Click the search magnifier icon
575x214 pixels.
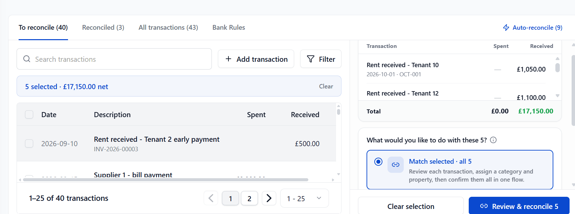(27, 59)
